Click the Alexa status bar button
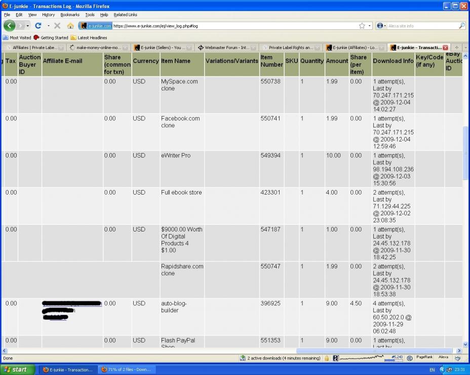The image size is (470, 375). click(443, 357)
